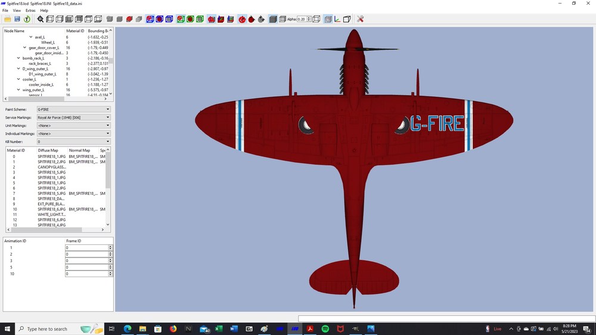Screen dimensions: 596x335
Task: Click the 3D open-box icon next to the axes icon
Action: coord(347,19)
